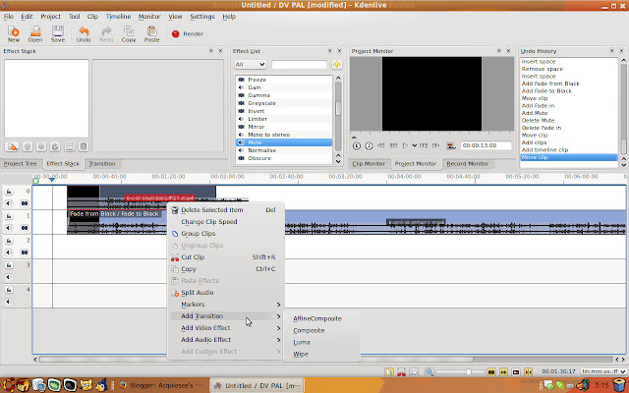Viewport: 629px width, 393px height.
Task: Toggle lock on track 1
Action: coord(9,216)
